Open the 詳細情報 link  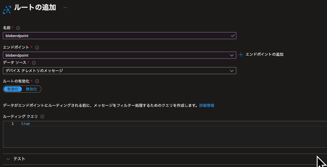[207, 105]
